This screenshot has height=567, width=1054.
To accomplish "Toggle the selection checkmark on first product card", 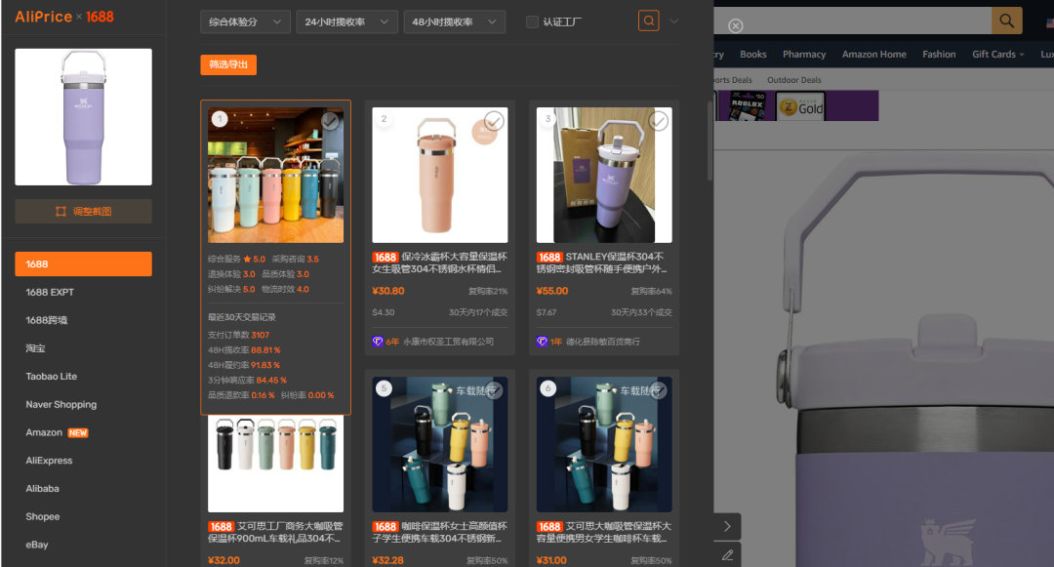I will 330,121.
